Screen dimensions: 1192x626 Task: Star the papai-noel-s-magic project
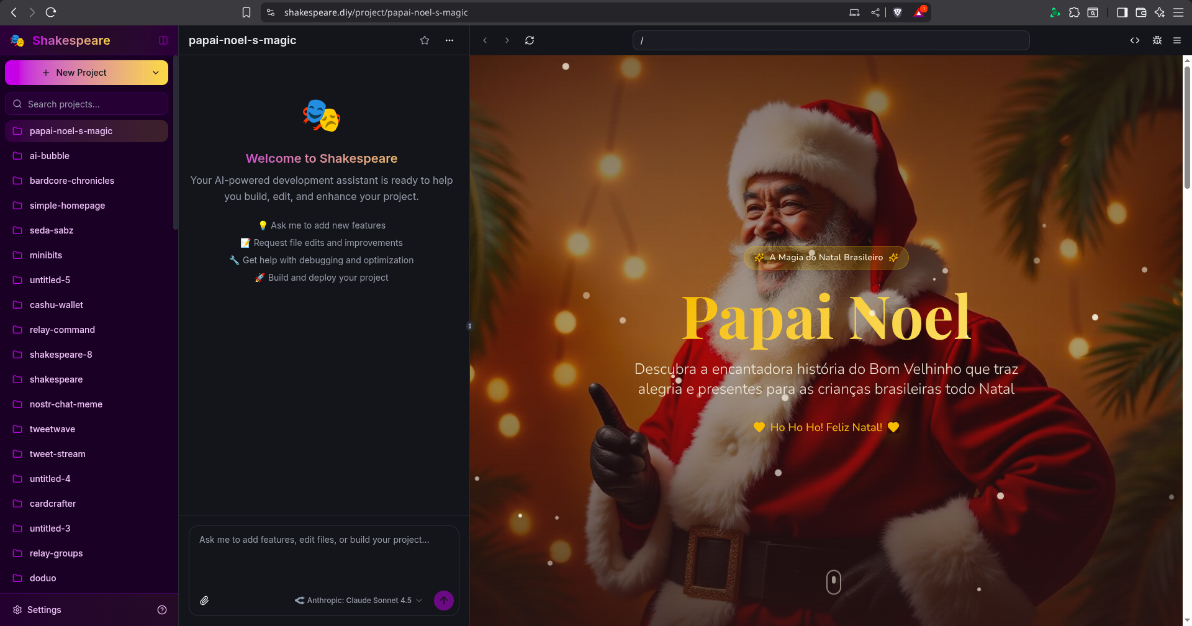click(x=425, y=40)
